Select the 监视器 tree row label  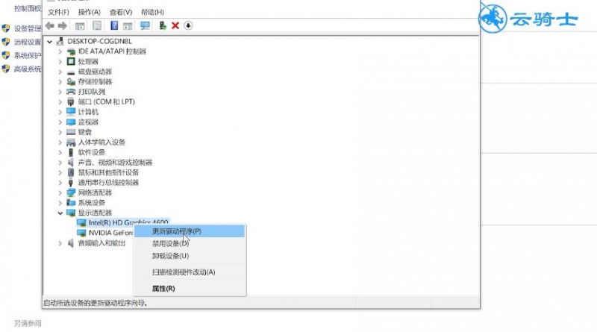(x=88, y=122)
